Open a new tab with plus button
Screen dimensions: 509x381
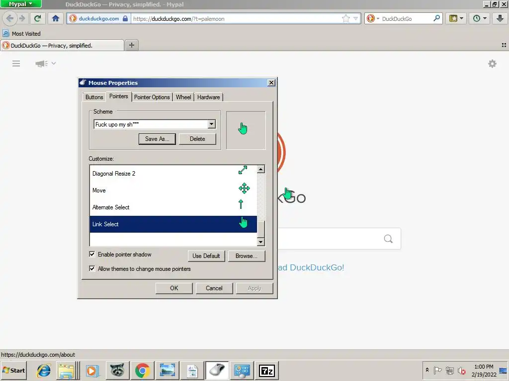131,45
